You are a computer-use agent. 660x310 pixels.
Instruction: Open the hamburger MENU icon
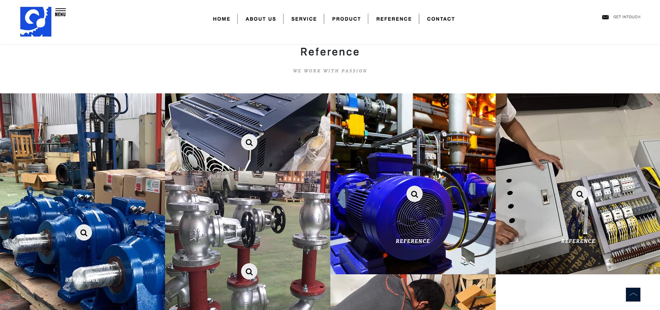60,13
